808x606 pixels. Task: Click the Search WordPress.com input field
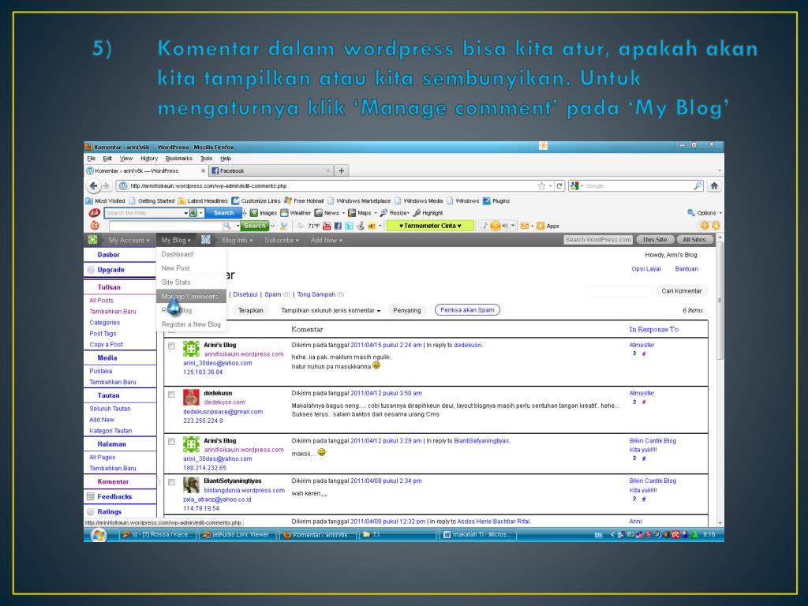point(598,240)
